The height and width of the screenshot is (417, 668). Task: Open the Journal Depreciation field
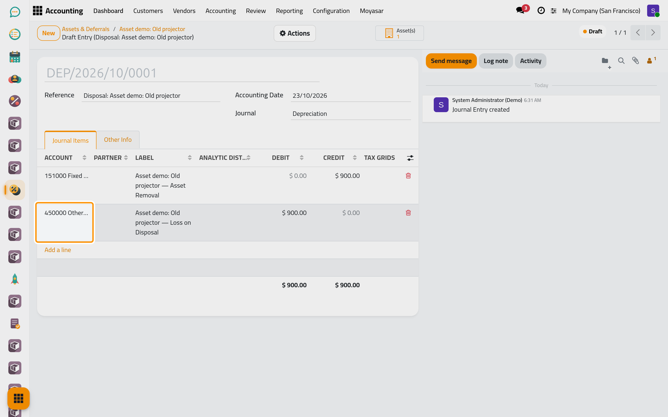coord(351,114)
